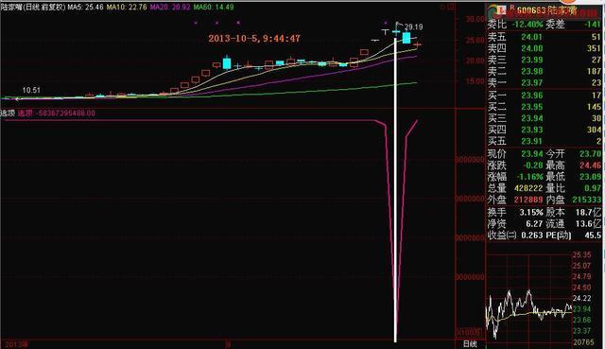Select the 卖四 ask price 24.00
This screenshot has width=605, height=349.
point(531,48)
